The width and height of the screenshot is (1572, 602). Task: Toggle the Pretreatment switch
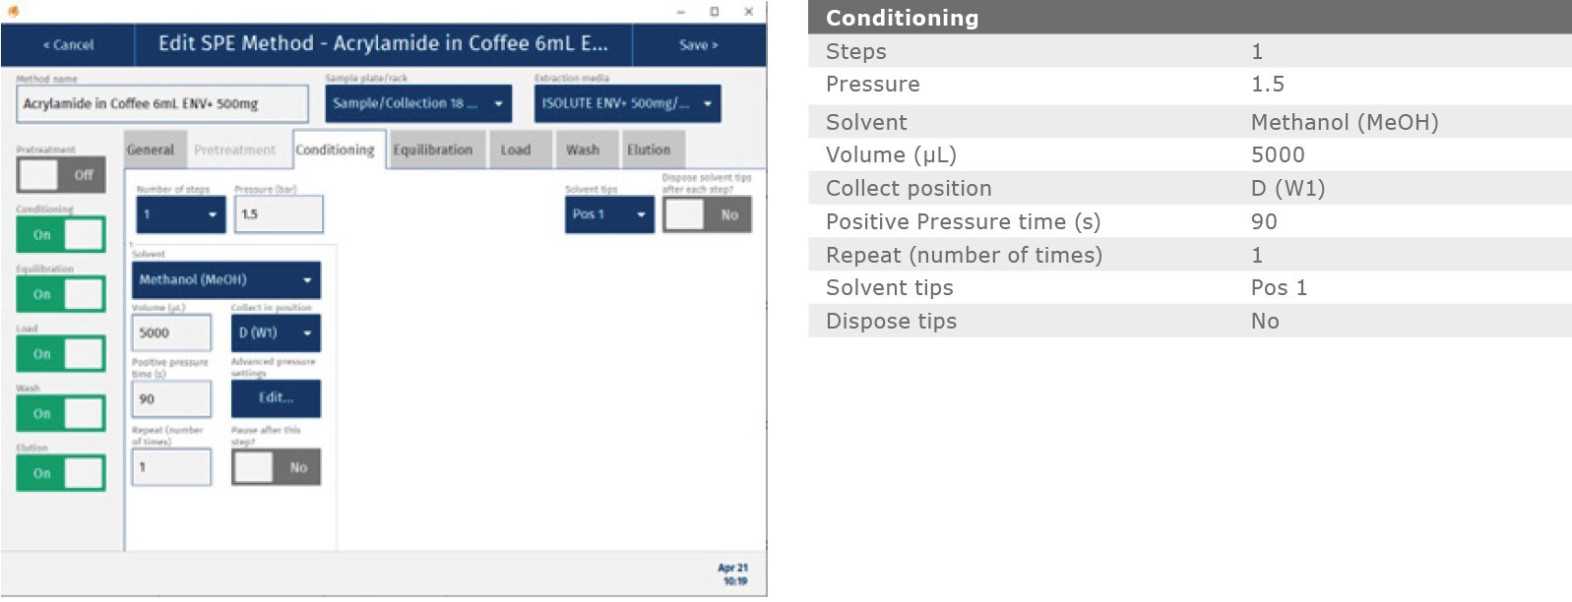[61, 175]
